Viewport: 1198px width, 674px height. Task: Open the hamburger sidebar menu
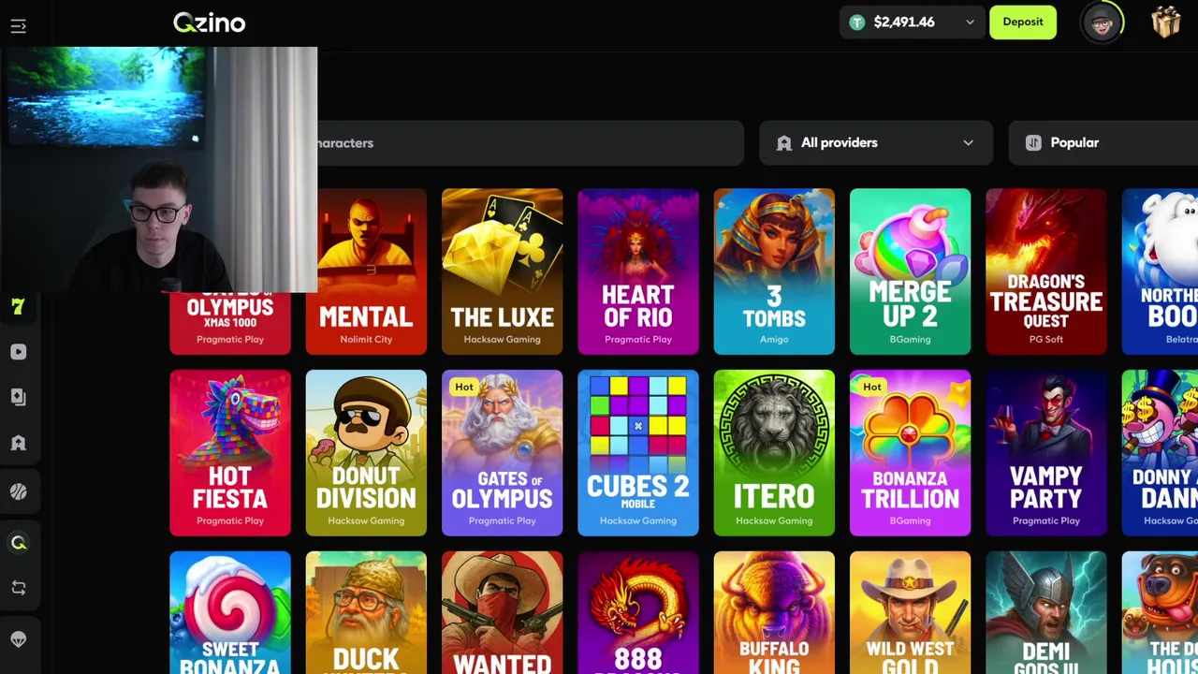(x=18, y=26)
